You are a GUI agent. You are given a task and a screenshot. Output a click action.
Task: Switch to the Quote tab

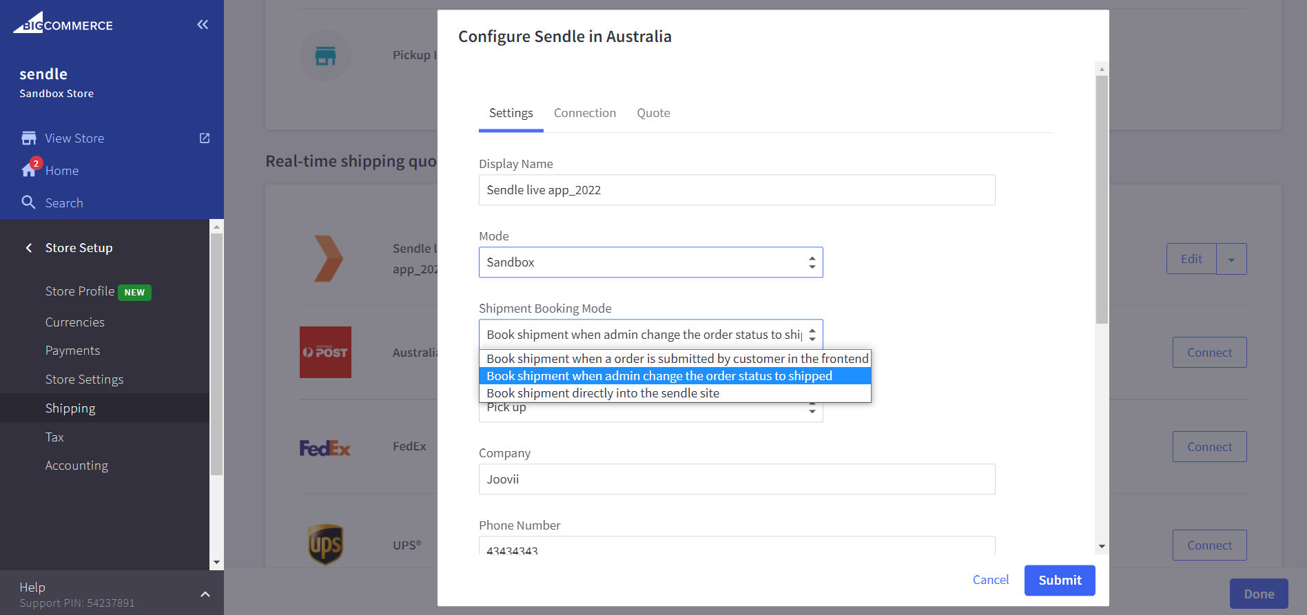[x=653, y=113]
